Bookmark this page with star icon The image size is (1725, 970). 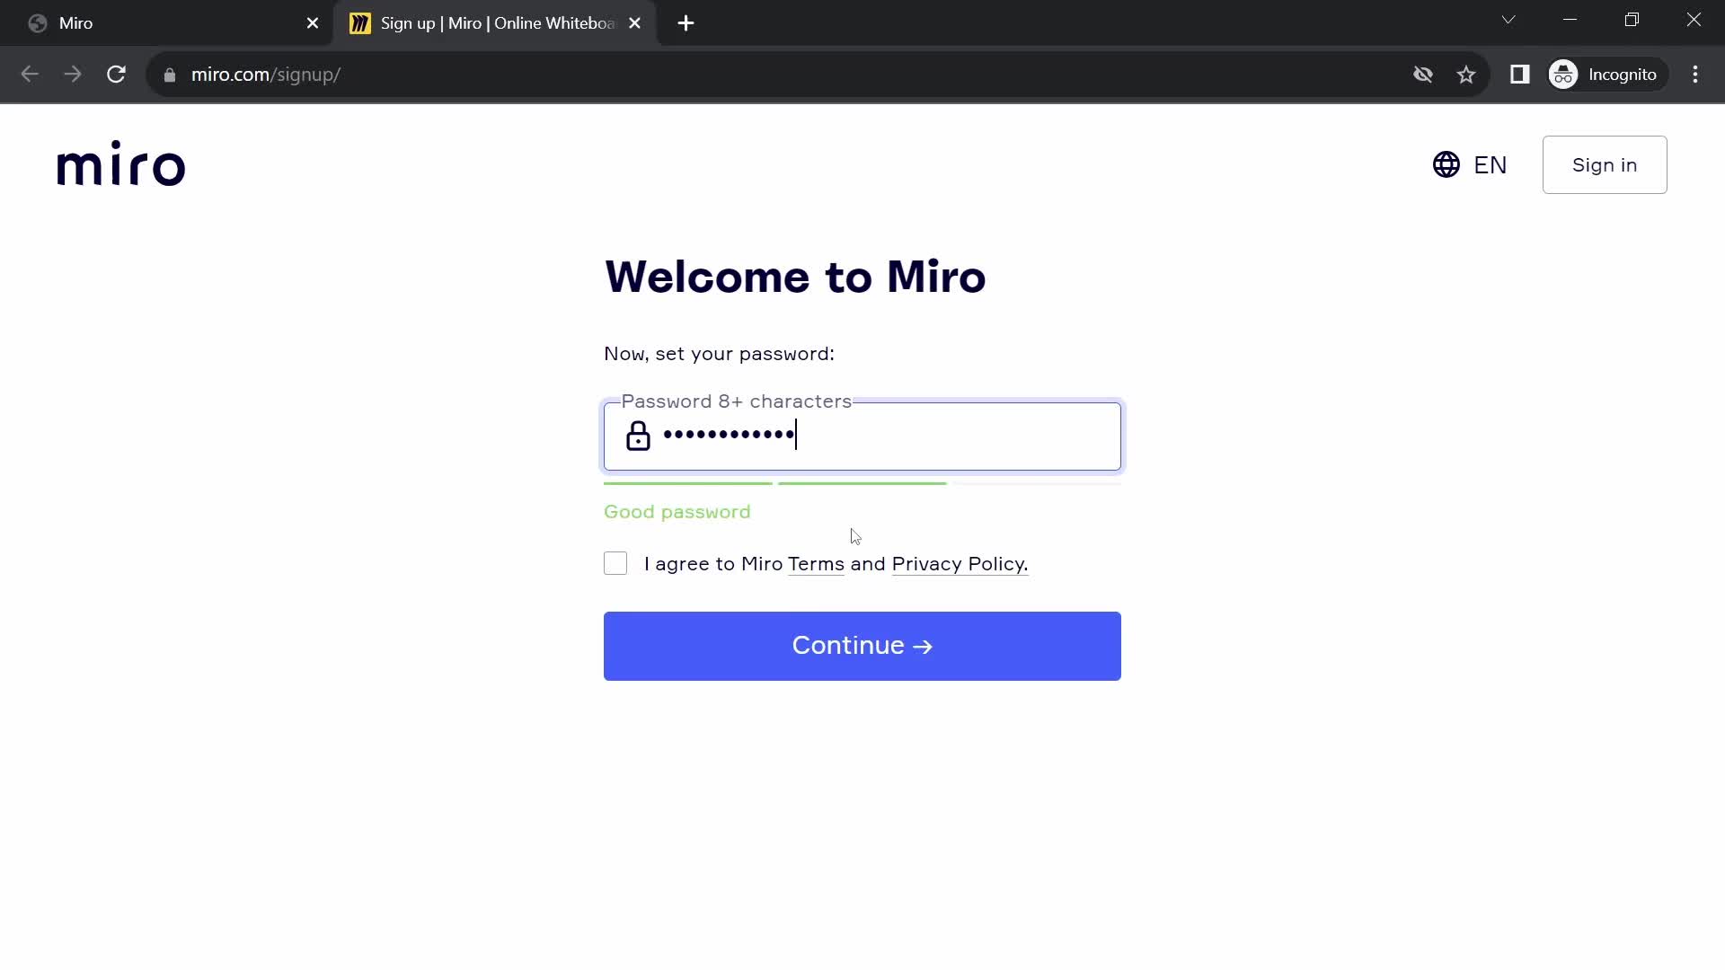(x=1466, y=75)
